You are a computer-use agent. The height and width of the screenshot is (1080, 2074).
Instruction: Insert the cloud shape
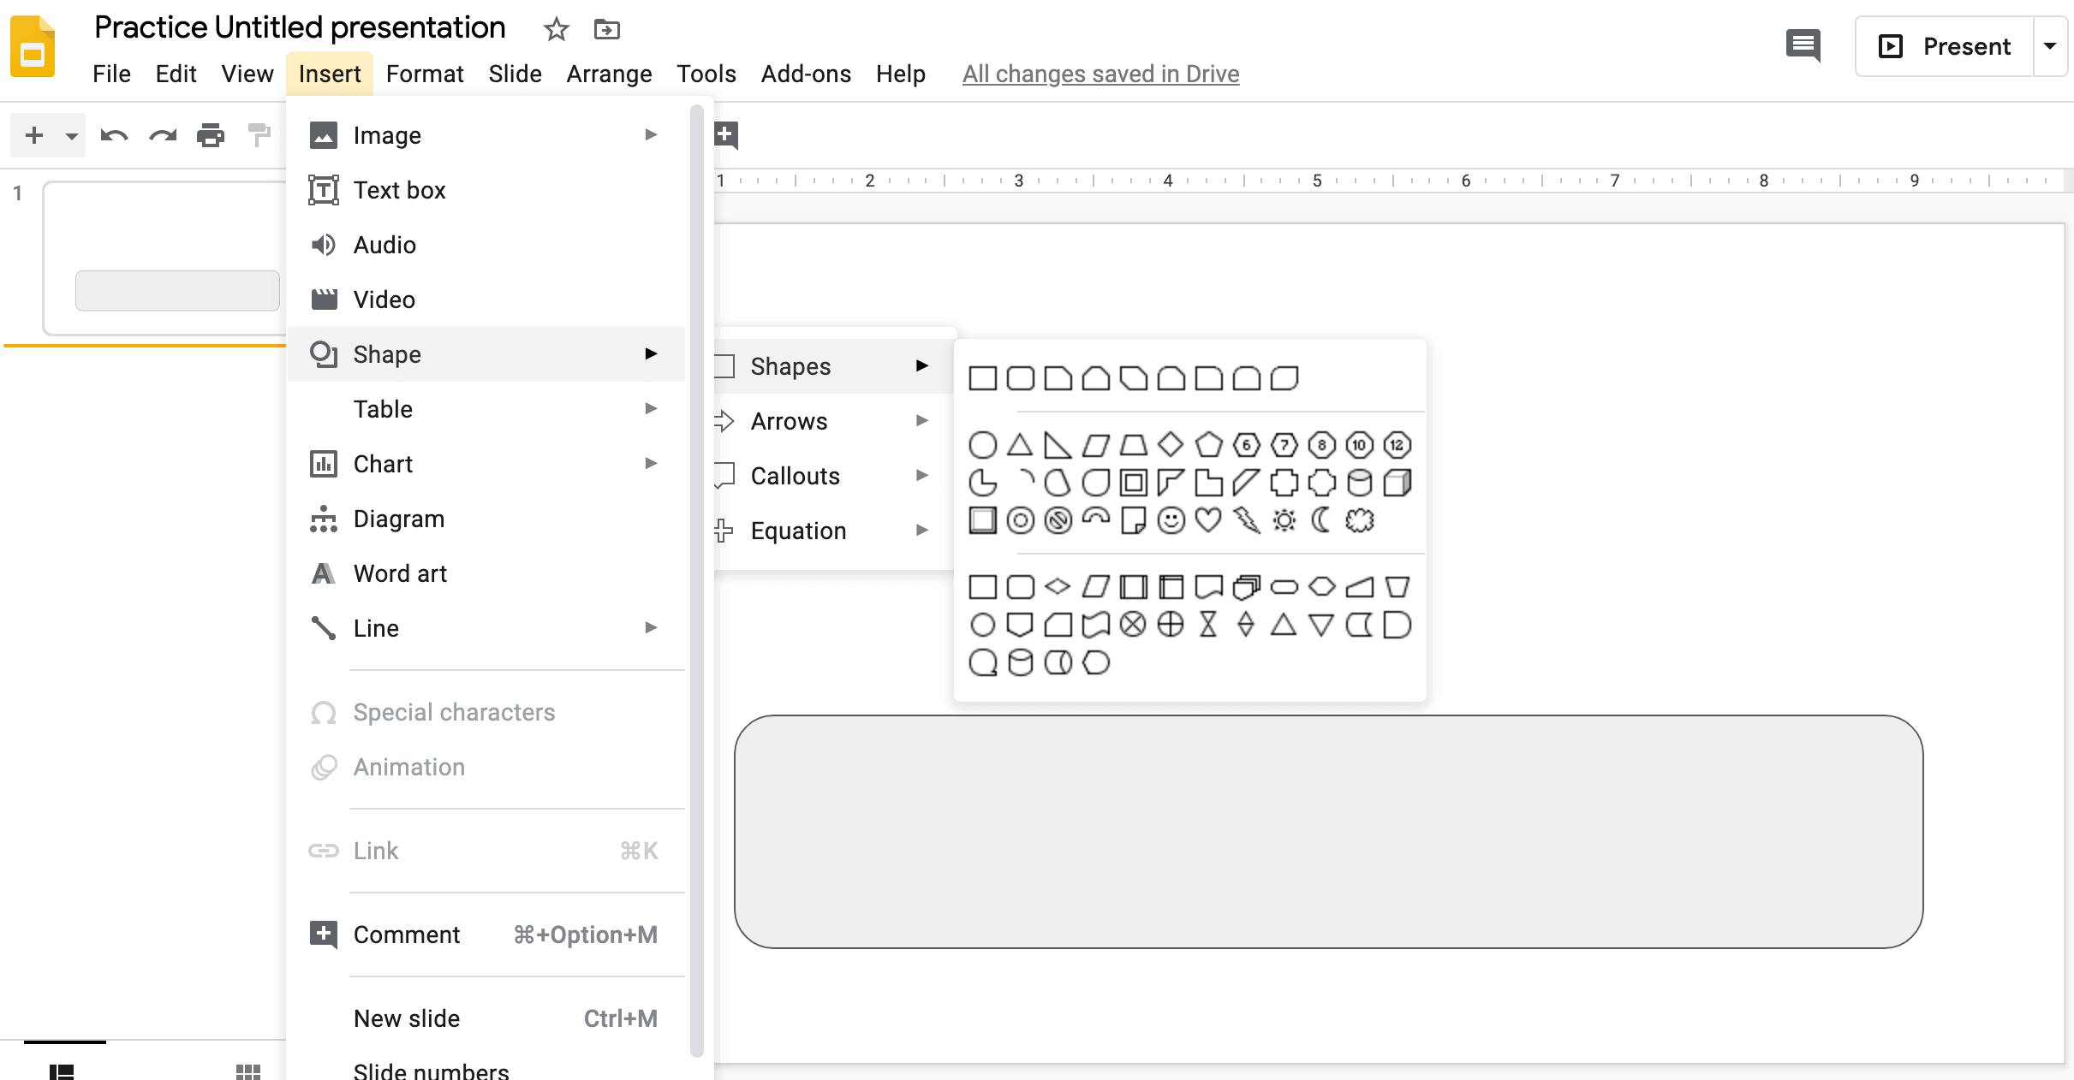pyautogui.click(x=1359, y=520)
